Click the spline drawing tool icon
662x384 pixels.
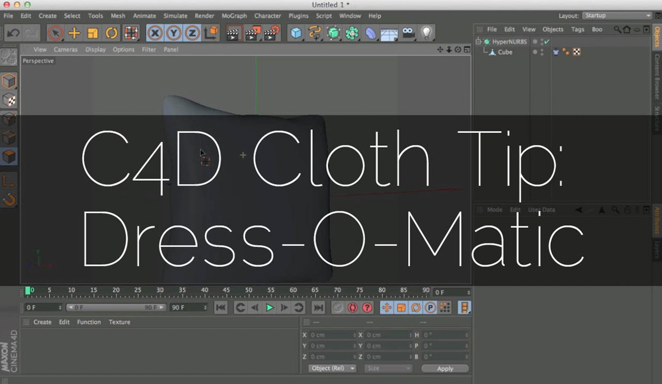[x=315, y=33]
